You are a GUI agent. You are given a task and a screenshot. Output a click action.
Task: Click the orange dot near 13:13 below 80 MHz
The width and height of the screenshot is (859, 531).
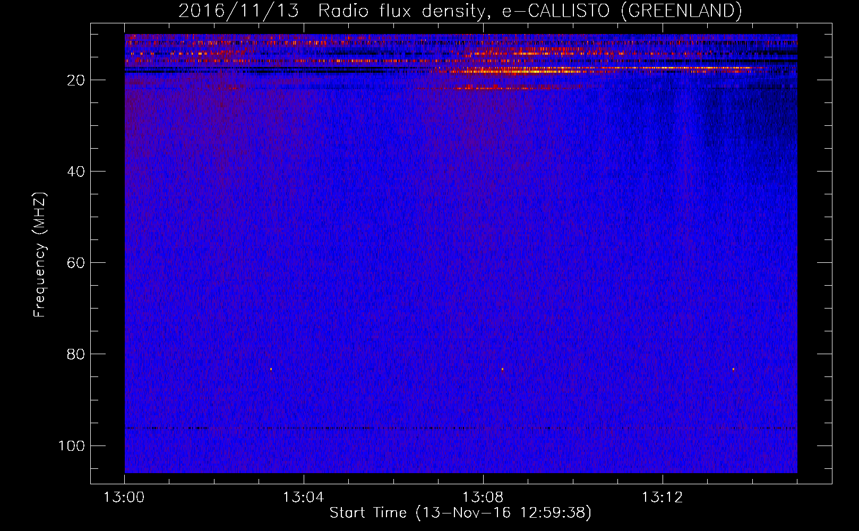click(x=733, y=369)
